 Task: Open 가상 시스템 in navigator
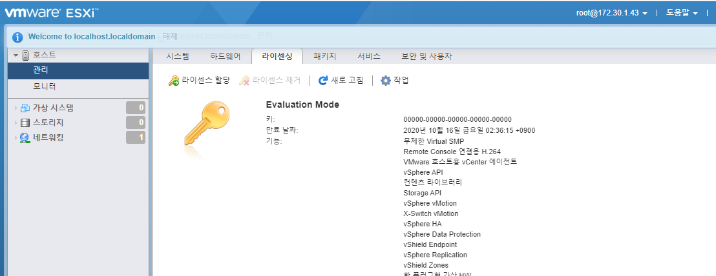click(53, 108)
